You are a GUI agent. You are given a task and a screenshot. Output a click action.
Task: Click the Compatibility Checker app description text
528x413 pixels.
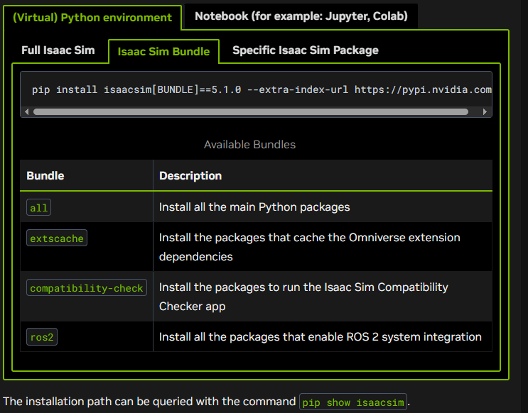(x=303, y=297)
